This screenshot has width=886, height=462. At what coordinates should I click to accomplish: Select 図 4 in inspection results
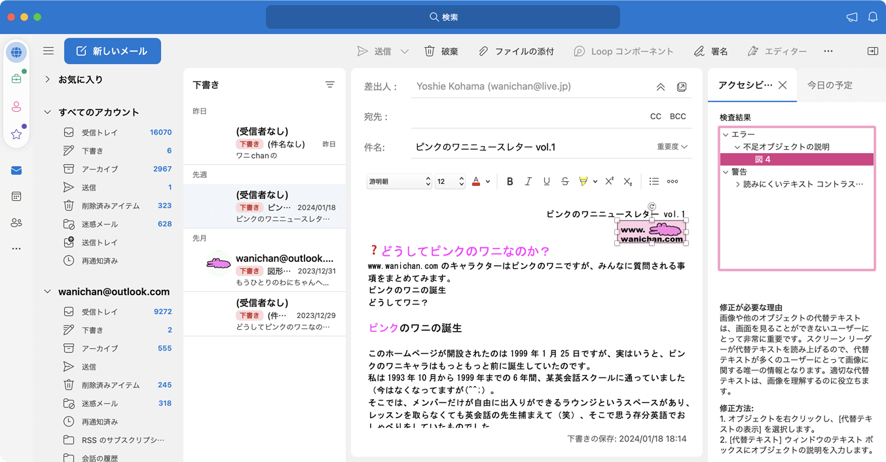[x=797, y=159]
